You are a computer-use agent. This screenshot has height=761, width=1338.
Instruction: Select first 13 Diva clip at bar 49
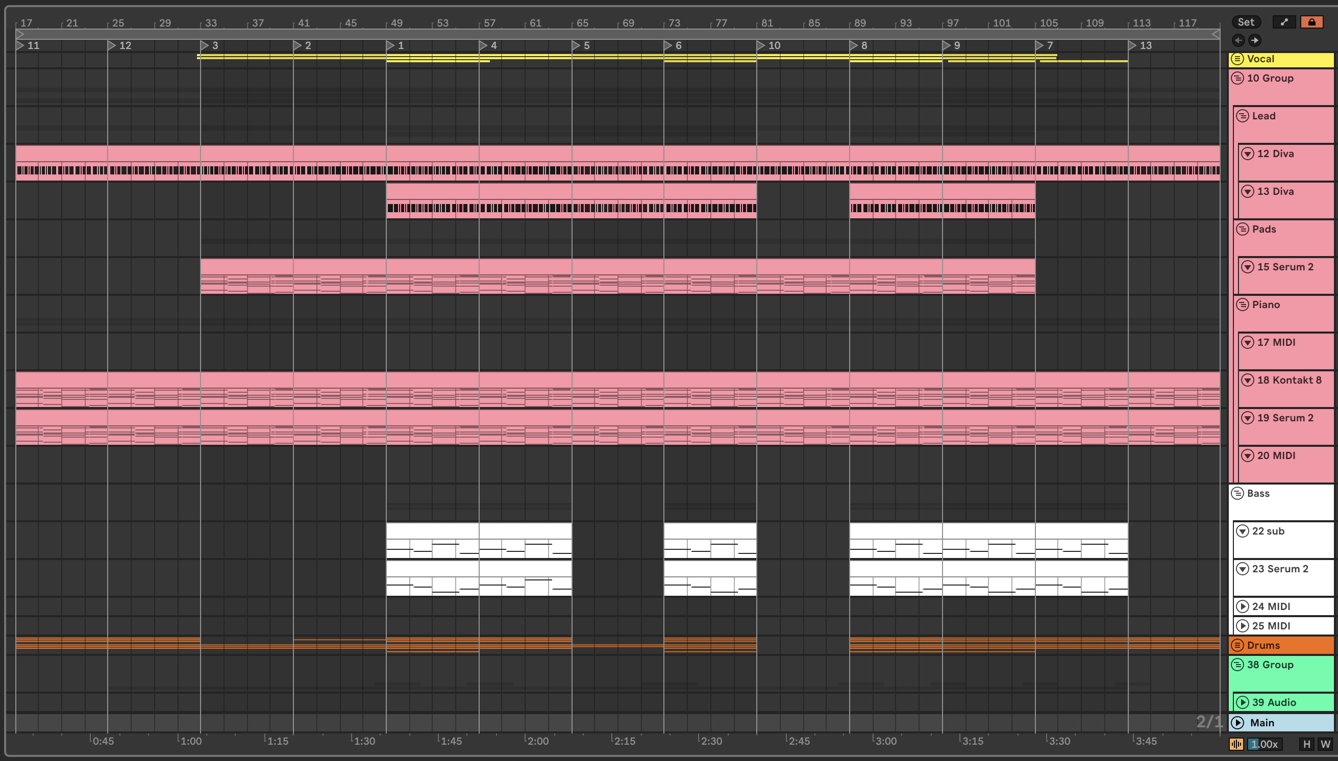(571, 200)
